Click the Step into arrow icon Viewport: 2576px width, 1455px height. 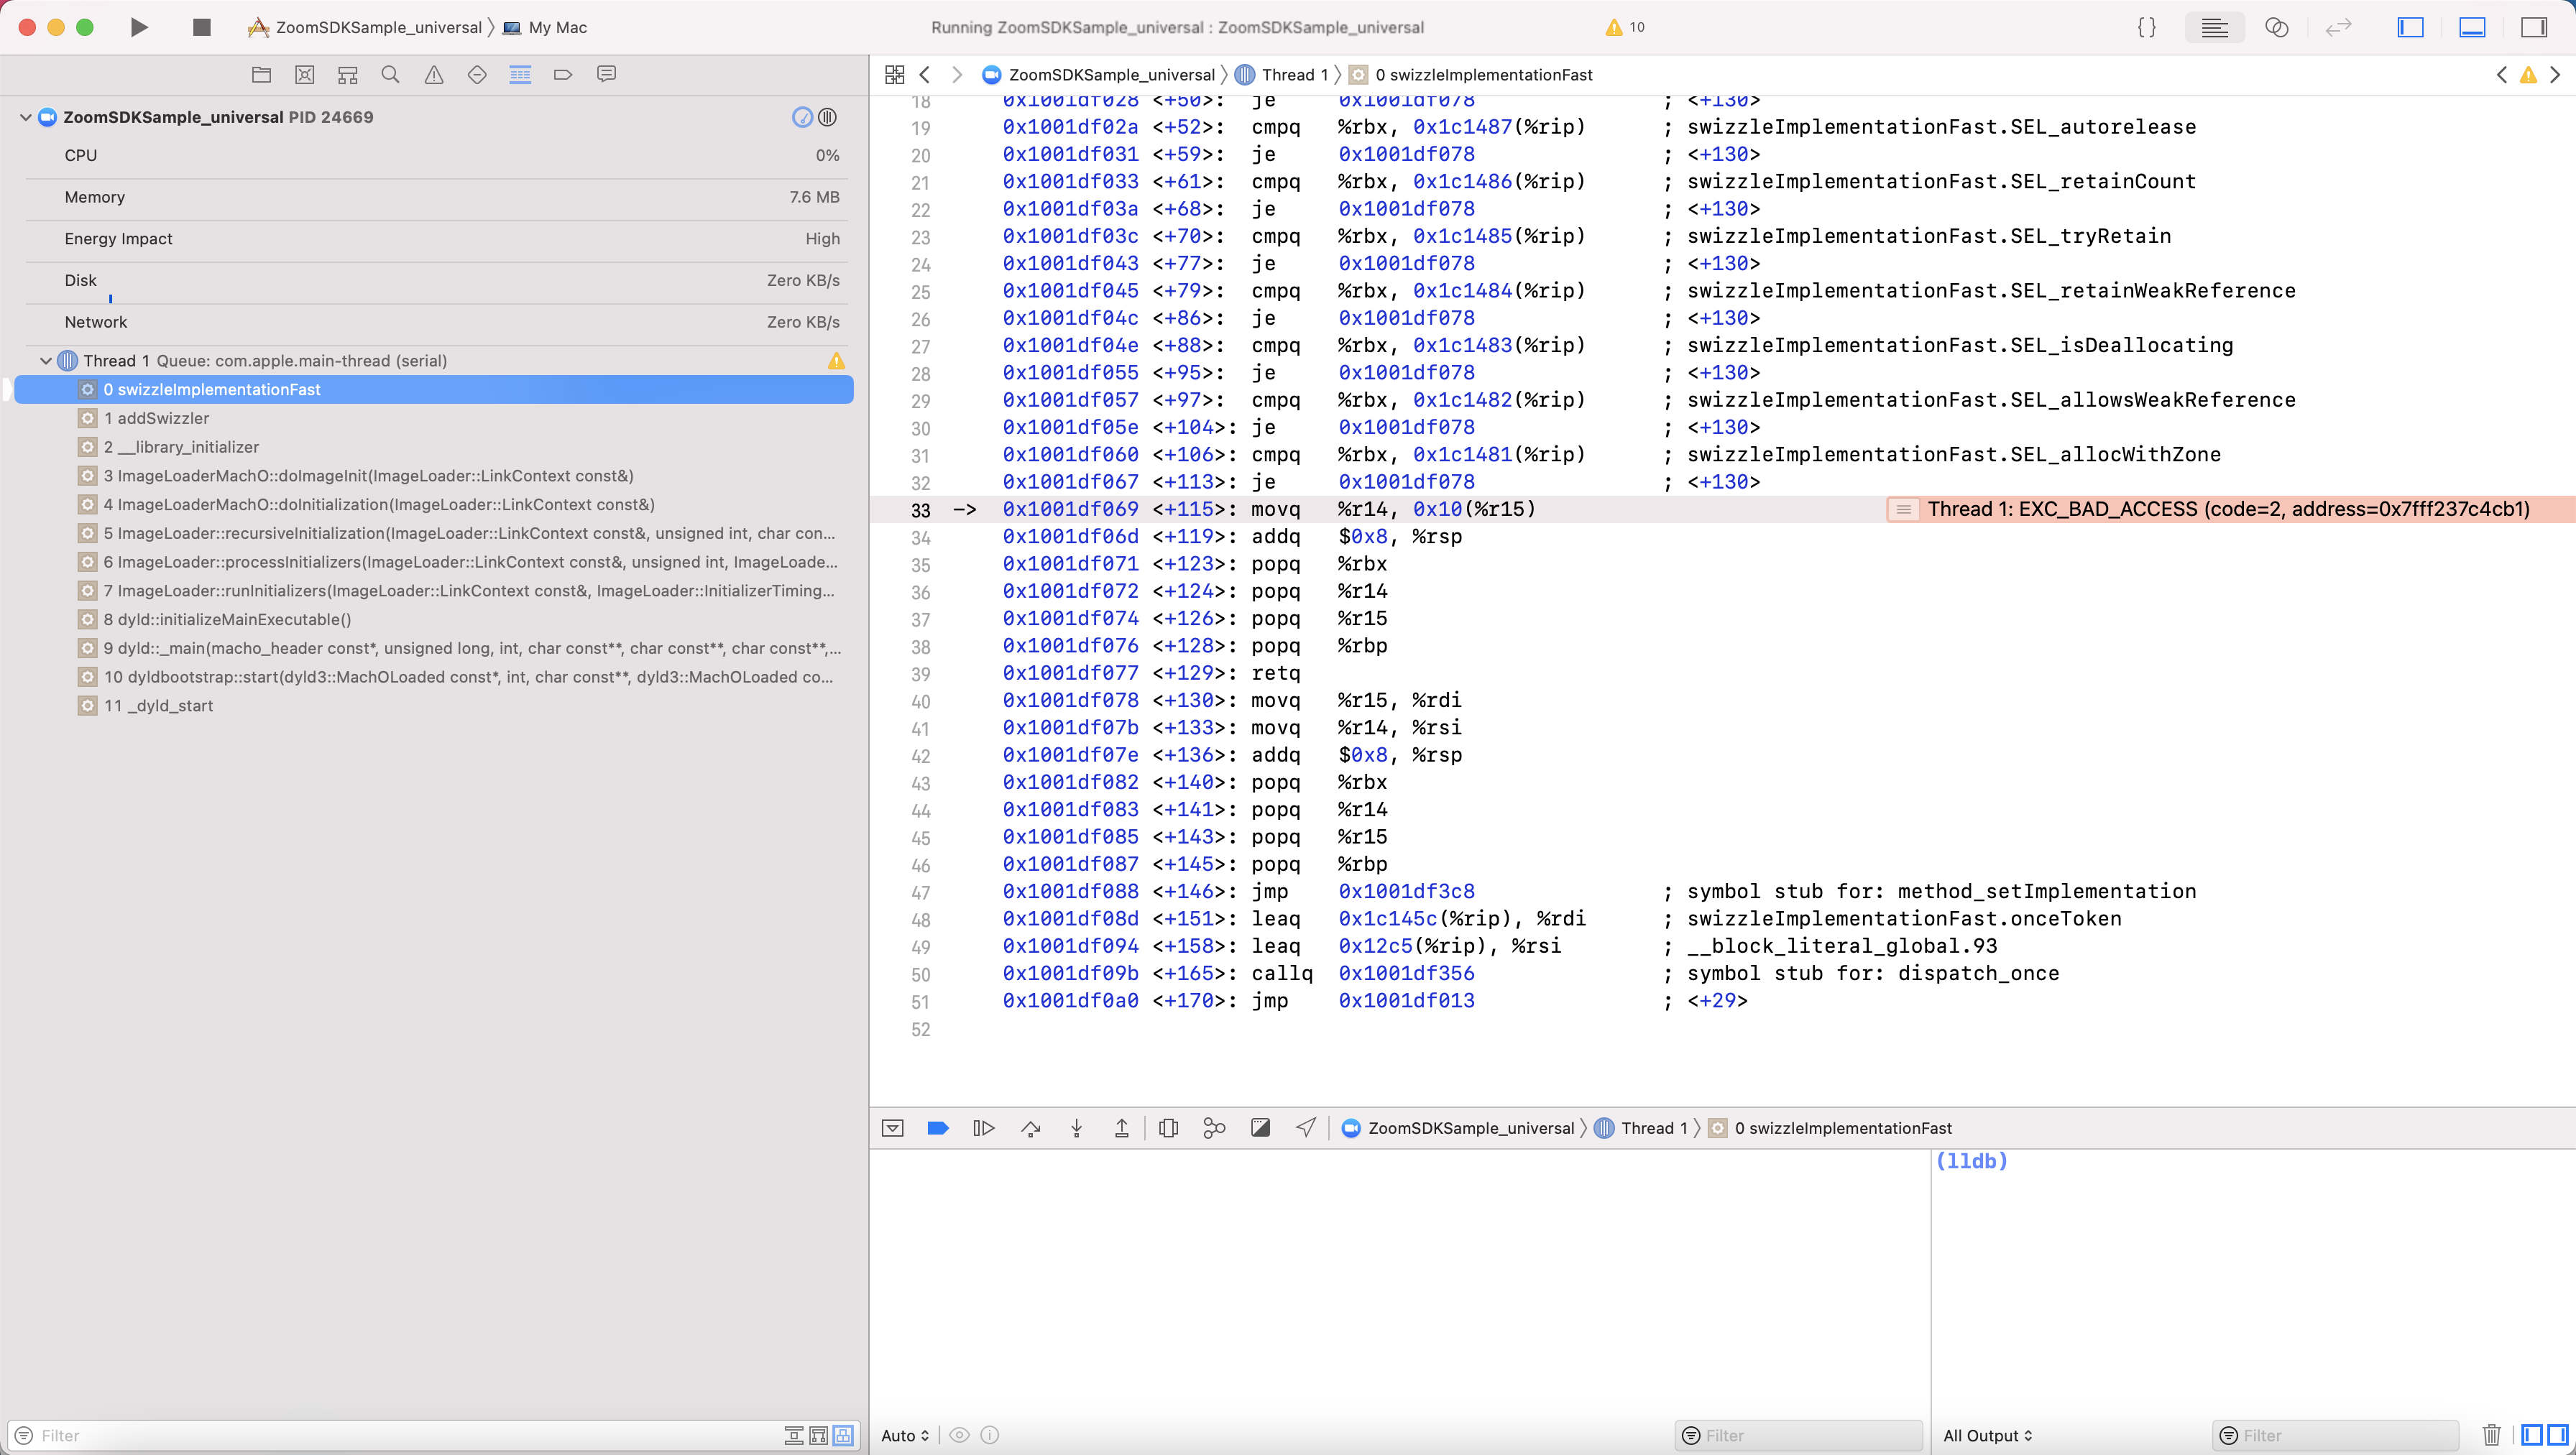(x=1076, y=1128)
